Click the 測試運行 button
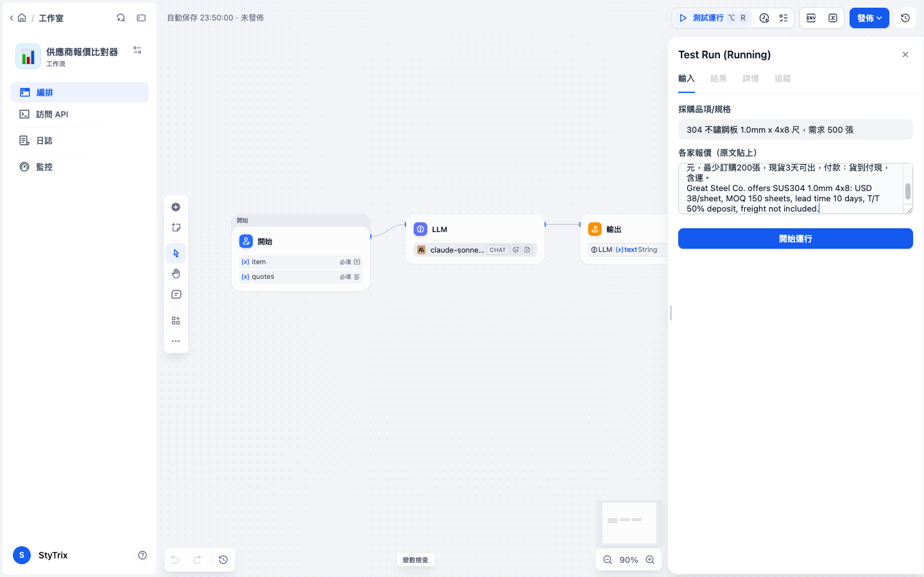 (x=712, y=18)
